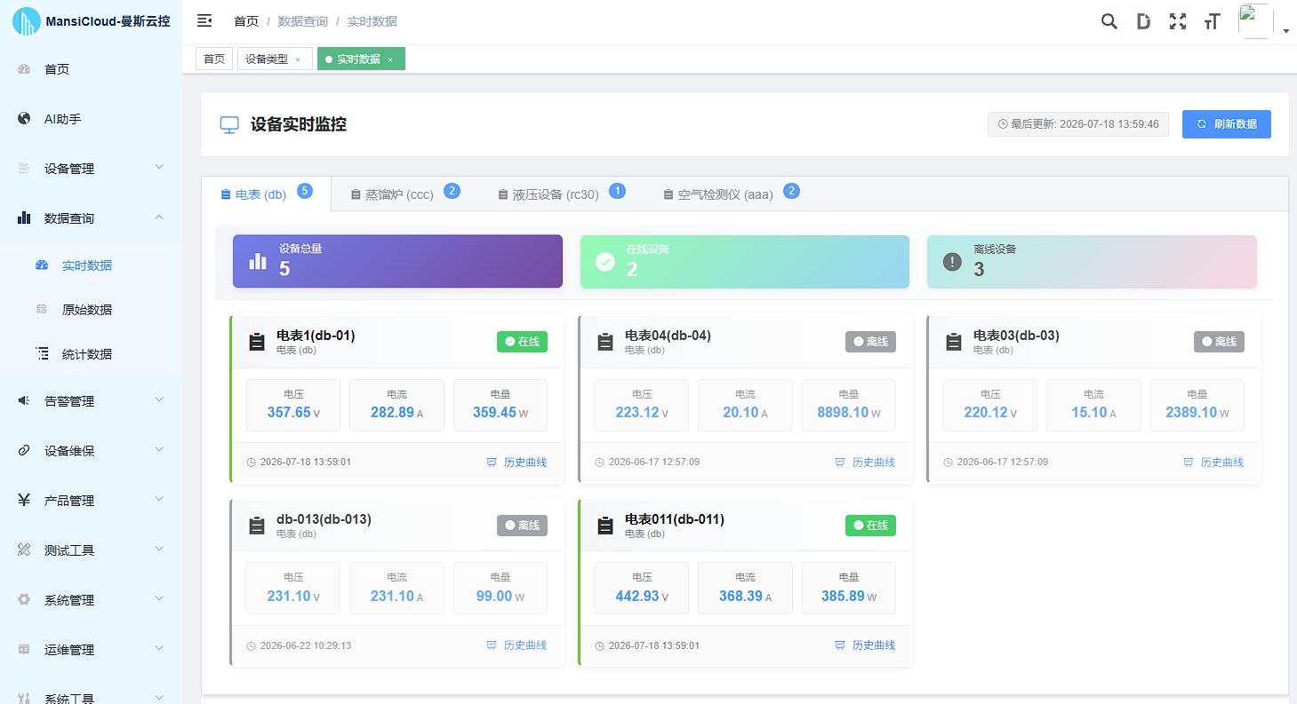1297x704 pixels.
Task: Select 统计数据 submenu item
Action: click(91, 354)
